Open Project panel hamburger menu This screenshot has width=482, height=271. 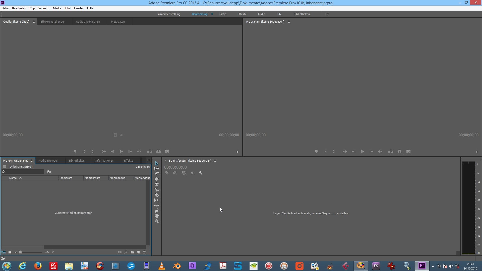click(x=32, y=161)
